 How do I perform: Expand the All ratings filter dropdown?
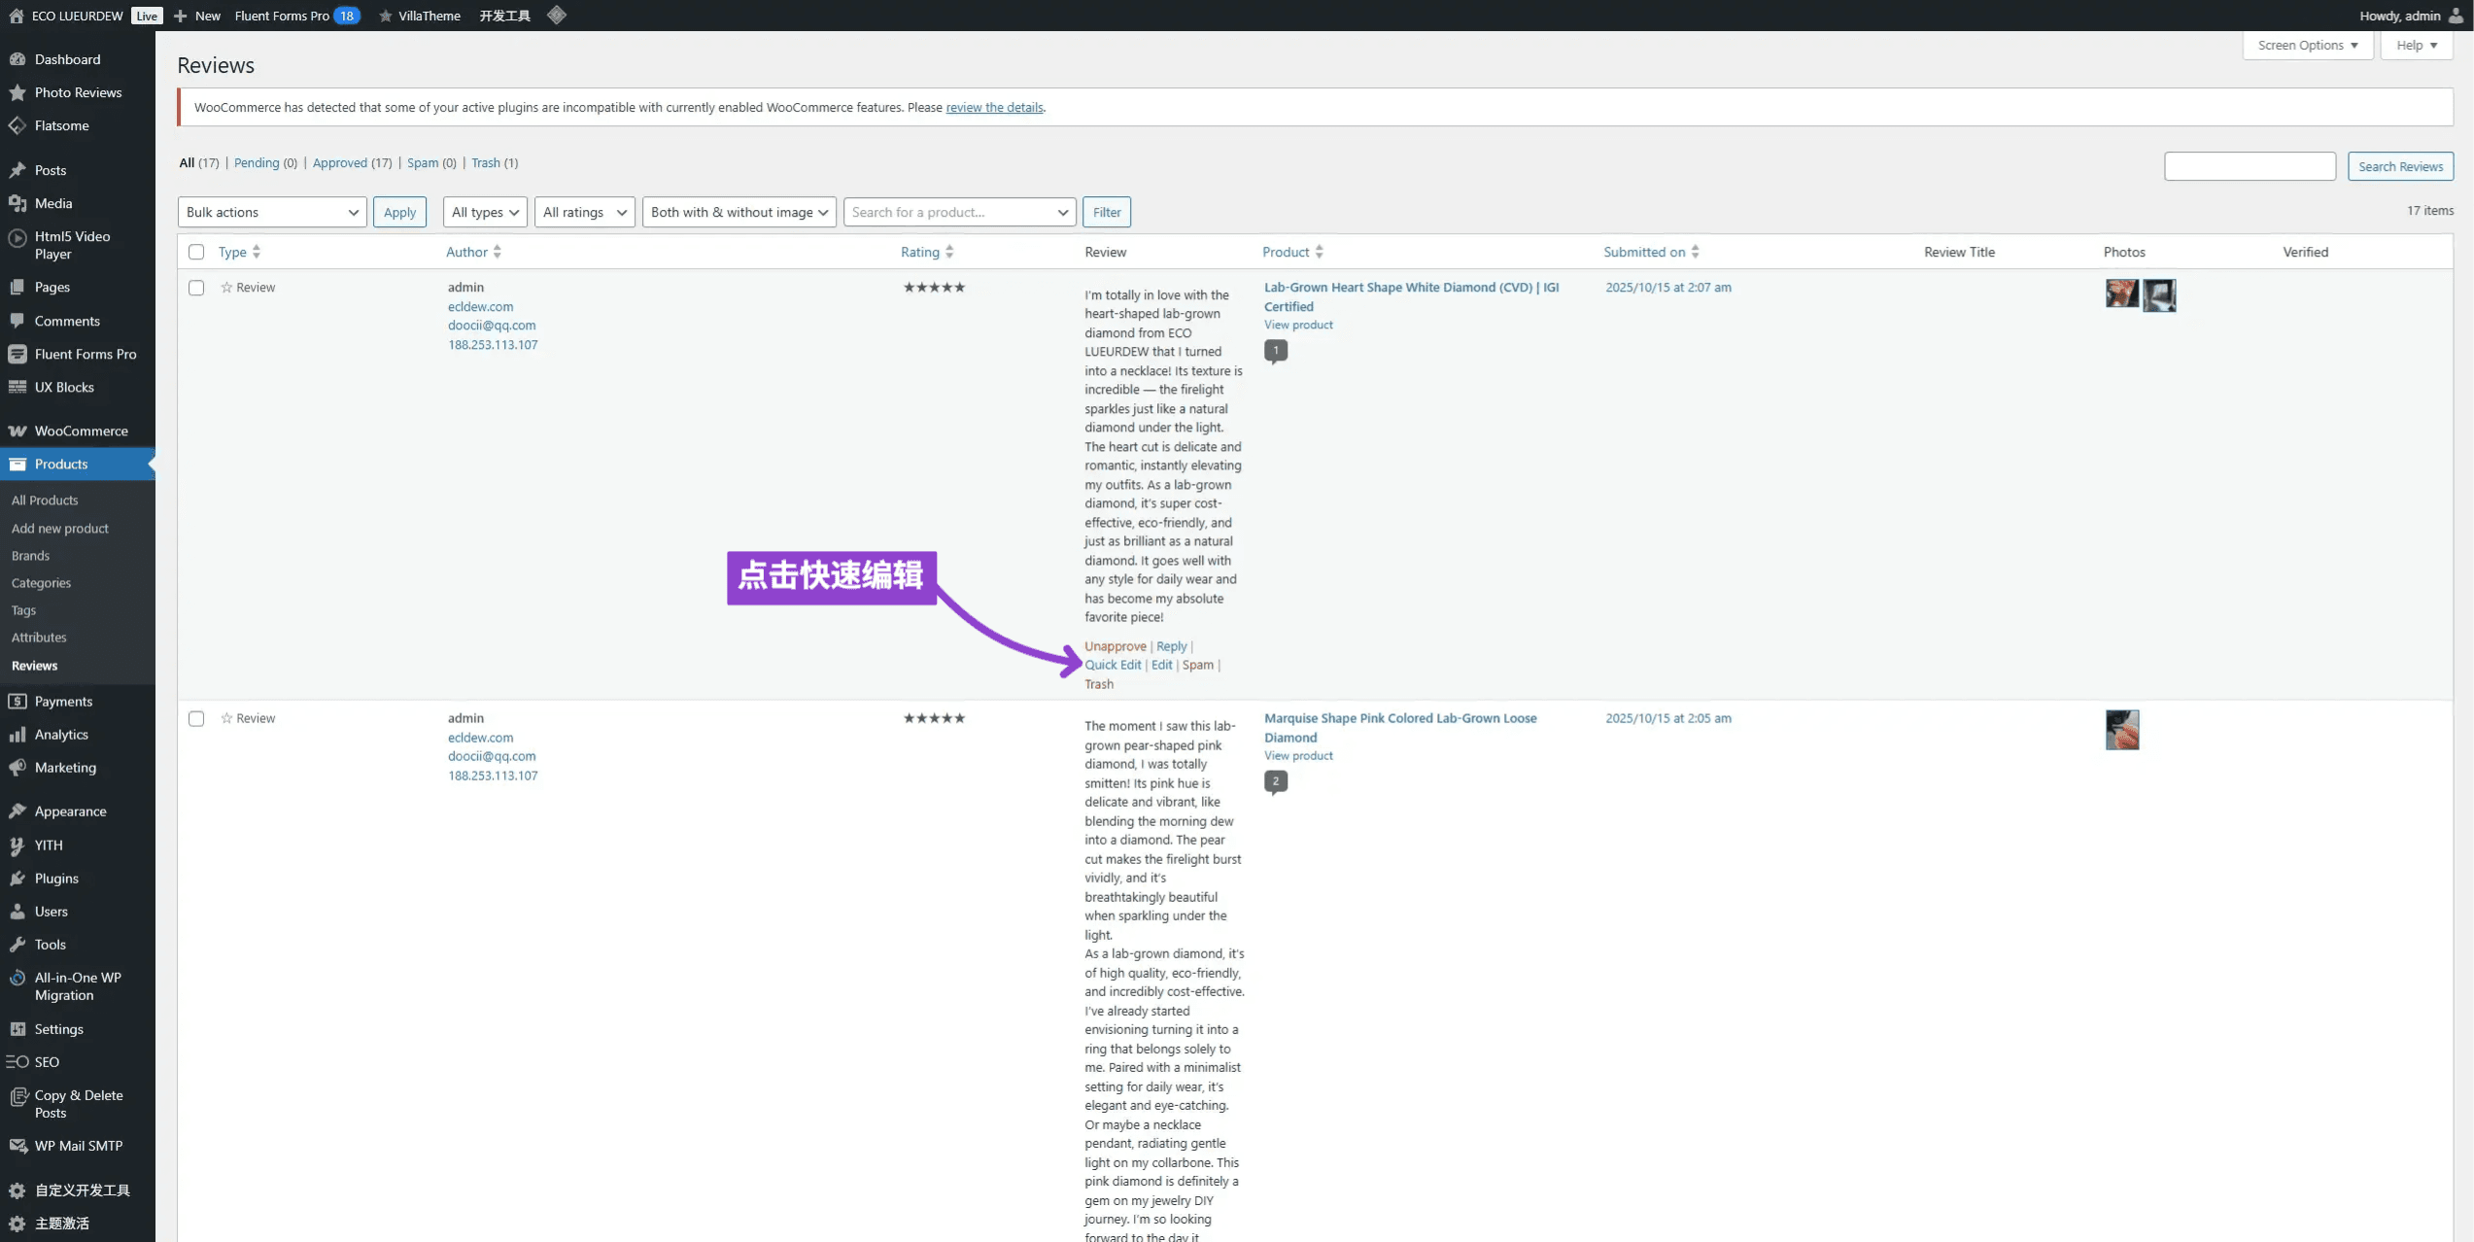tap(583, 212)
